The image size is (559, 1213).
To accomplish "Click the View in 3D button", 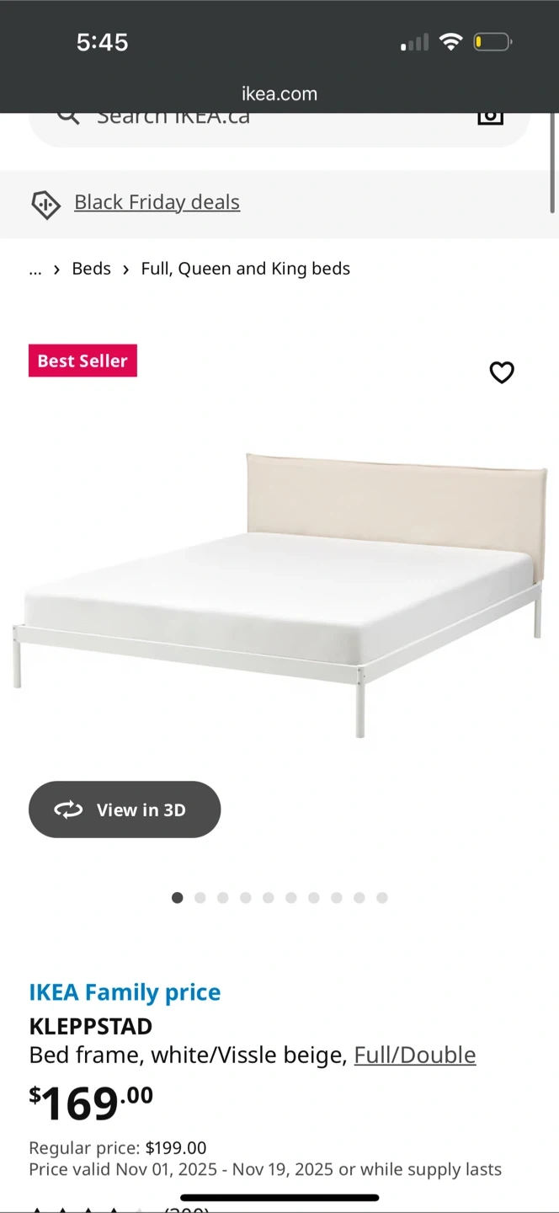I will pos(125,810).
